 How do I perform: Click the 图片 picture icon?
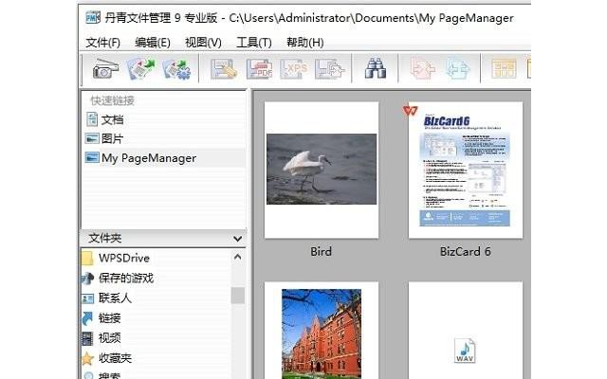tap(92, 138)
